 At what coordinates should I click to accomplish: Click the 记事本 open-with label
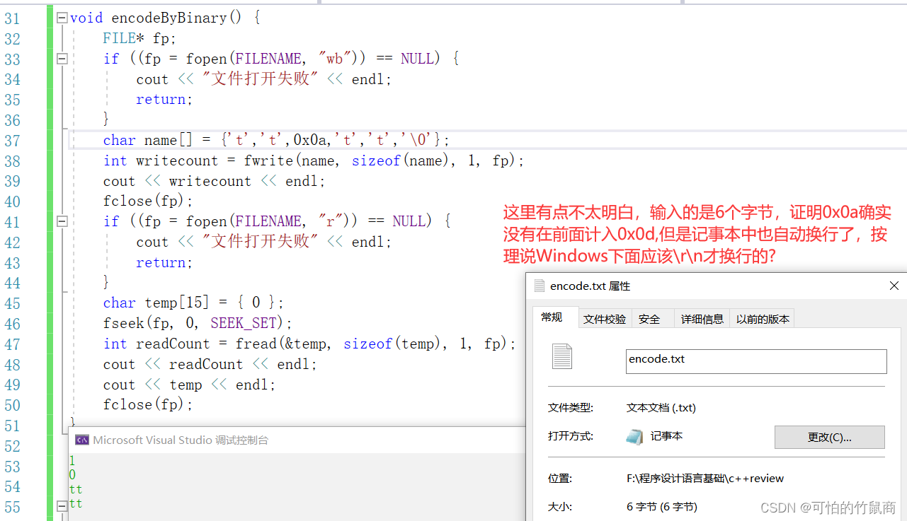coord(667,437)
